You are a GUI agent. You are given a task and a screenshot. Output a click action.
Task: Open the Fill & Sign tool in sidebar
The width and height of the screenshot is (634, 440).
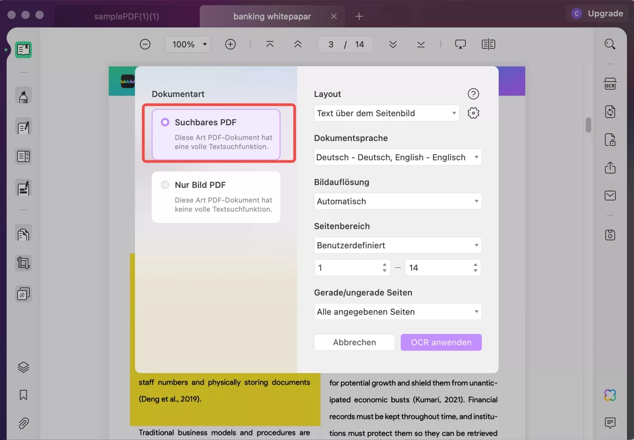(23, 188)
